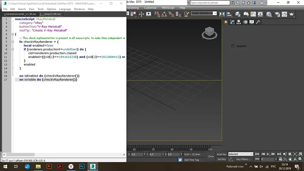
Task: Open Curve Editor from main toolbar
Action: [x=253, y=14]
